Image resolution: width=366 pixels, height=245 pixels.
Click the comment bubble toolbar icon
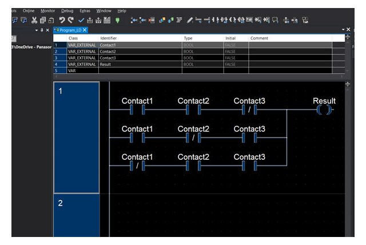tap(275, 20)
